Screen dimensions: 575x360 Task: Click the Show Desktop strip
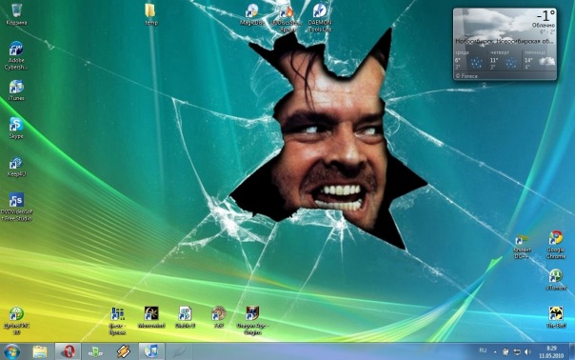tap(572, 351)
